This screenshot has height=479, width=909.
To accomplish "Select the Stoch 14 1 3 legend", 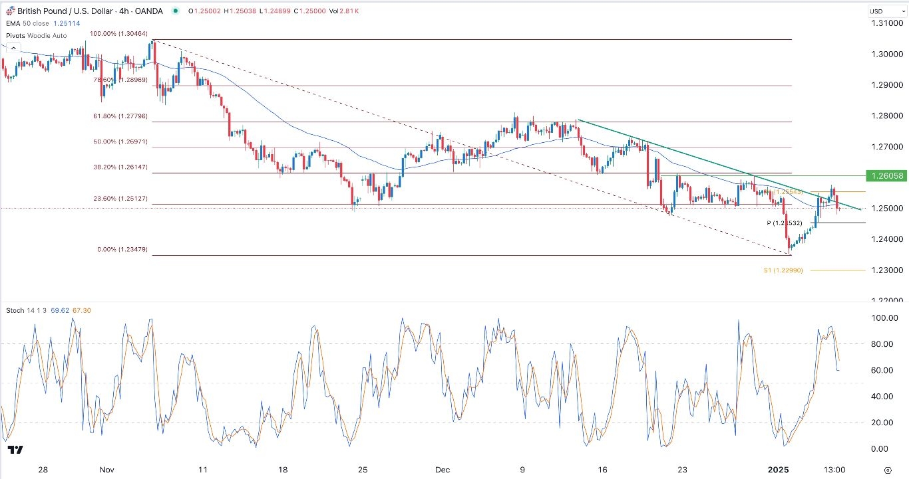I will tap(27, 310).
